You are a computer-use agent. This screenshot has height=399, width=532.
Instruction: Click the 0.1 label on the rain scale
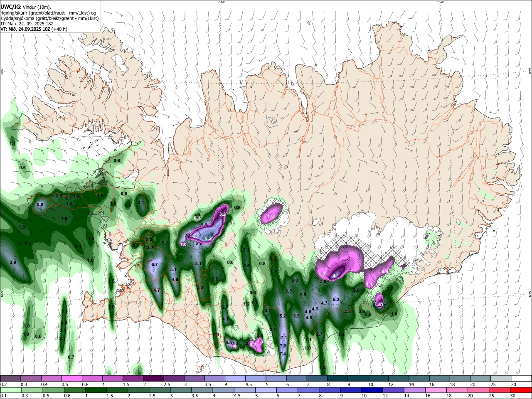pos(2,396)
